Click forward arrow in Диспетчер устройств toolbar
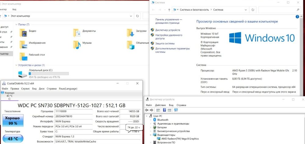This screenshot has width=305, height=144. tap(152, 110)
